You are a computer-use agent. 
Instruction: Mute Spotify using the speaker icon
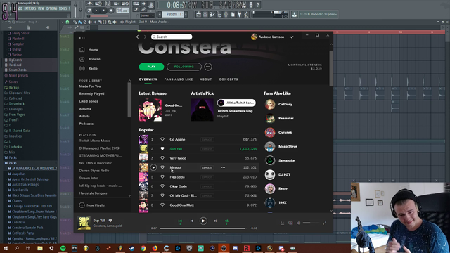pos(298,223)
